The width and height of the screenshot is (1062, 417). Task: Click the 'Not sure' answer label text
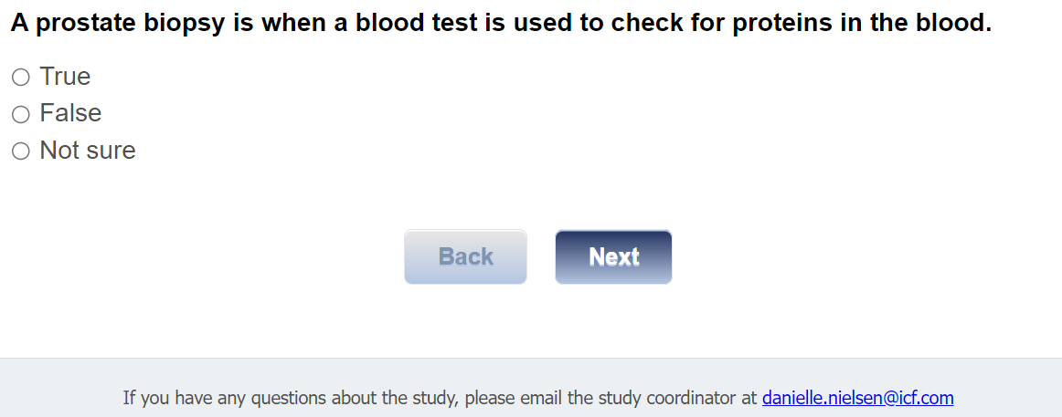pos(88,151)
